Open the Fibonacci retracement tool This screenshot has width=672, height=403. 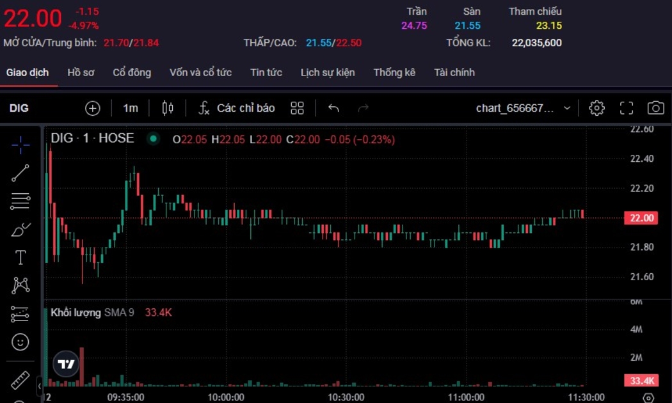[x=20, y=201]
